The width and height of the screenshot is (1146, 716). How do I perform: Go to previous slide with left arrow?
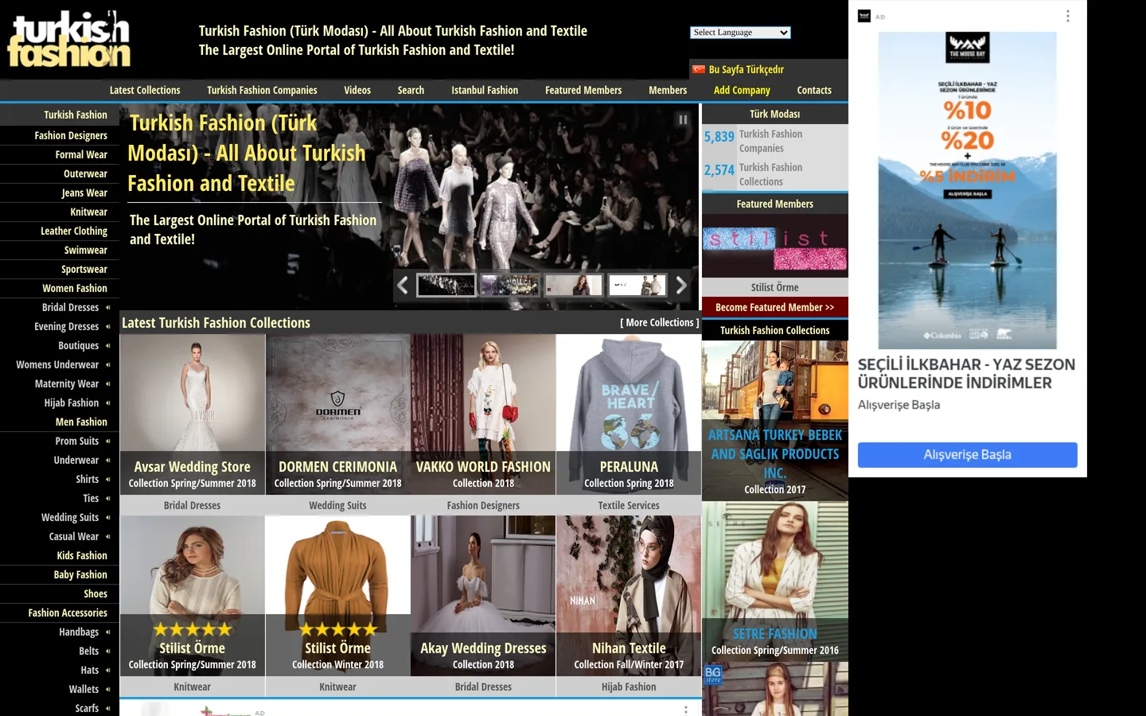tap(403, 285)
